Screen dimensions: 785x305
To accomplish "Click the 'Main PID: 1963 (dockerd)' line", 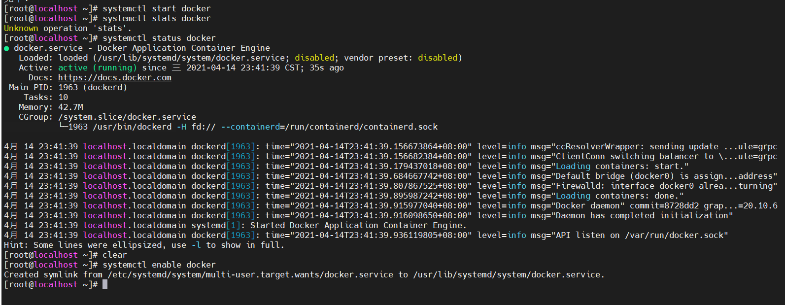I will pyautogui.click(x=68, y=87).
